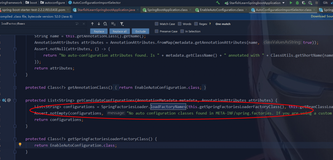The image size is (333, 160).
Task: Click the newline icon in the search field
Action: click(77, 24)
